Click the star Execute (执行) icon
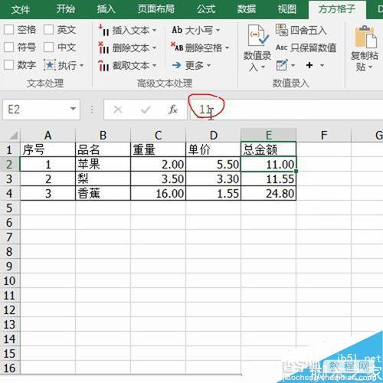This screenshot has width=383, height=383. [50, 65]
